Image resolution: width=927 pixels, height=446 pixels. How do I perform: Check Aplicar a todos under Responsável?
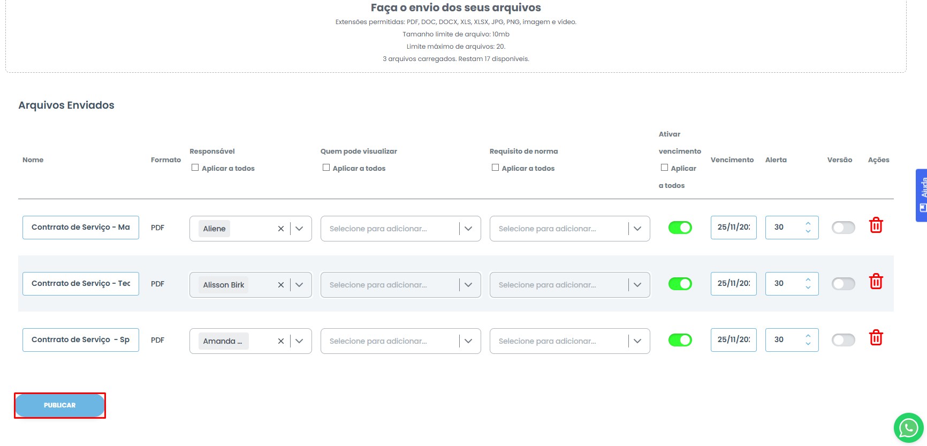[195, 168]
